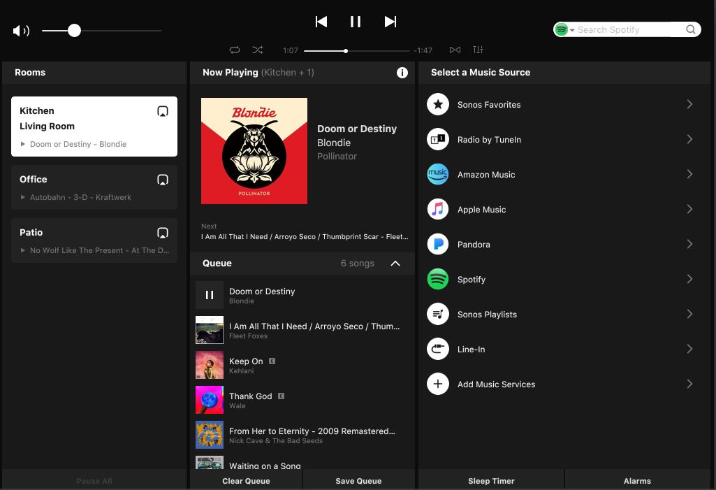Image resolution: width=716 pixels, height=490 pixels.
Task: Open Alarms
Action: click(638, 480)
